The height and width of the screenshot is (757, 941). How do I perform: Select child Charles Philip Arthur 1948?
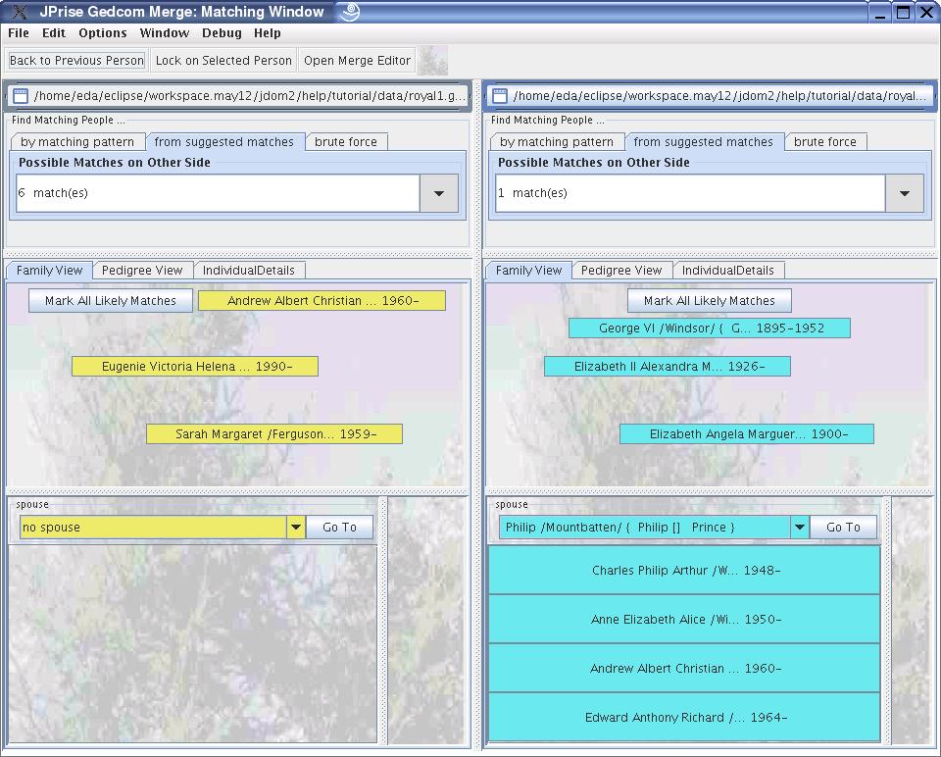click(x=684, y=571)
